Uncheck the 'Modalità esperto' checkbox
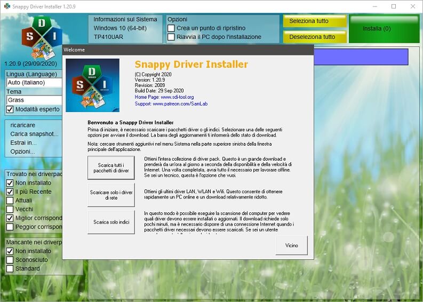 click(10, 109)
